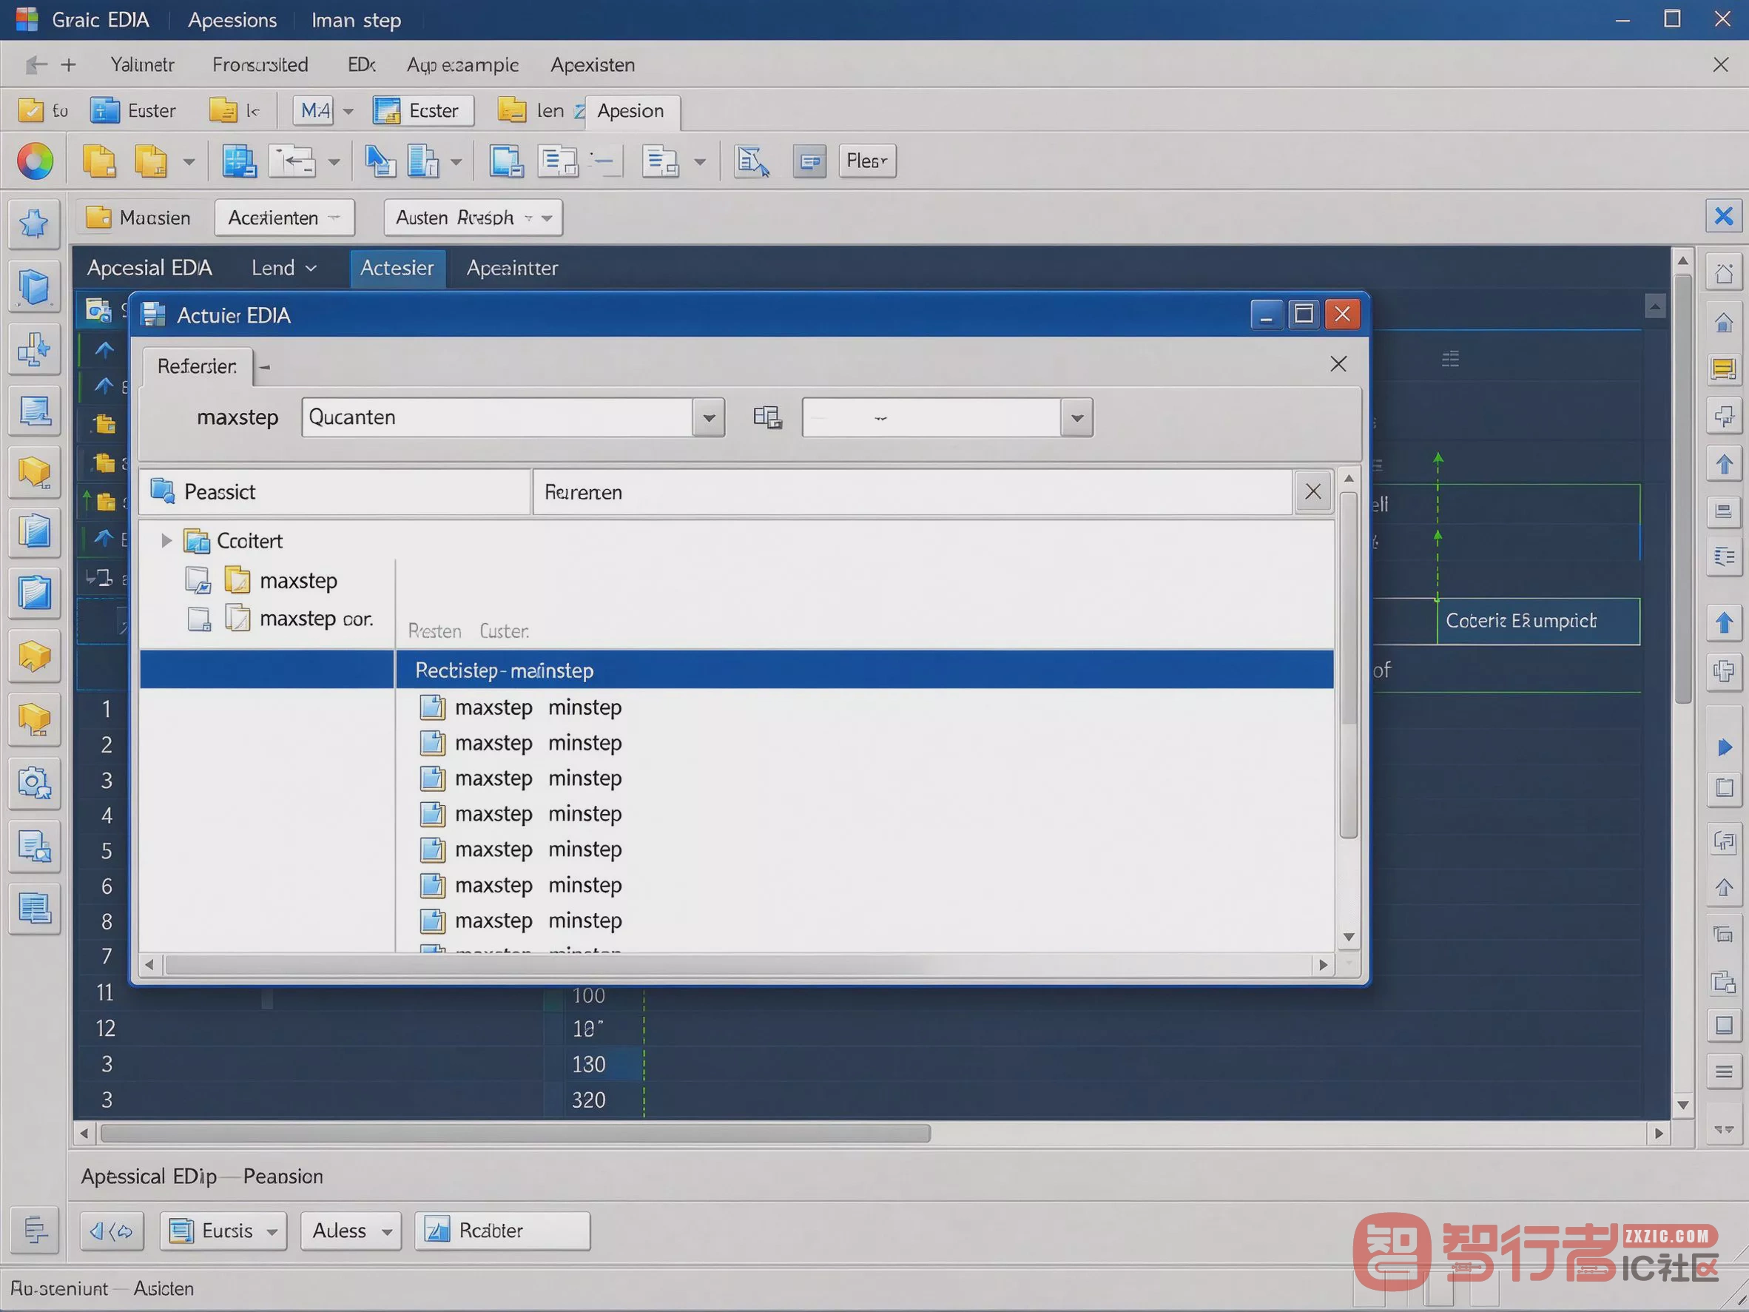The width and height of the screenshot is (1749, 1312).
Task: Click the Euster toolbar icon
Action: [x=104, y=111]
